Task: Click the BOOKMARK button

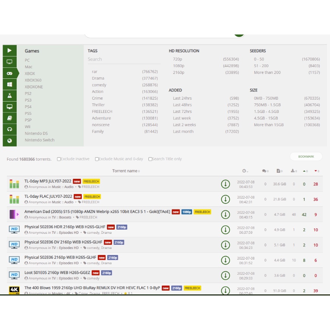Action: click(306, 156)
